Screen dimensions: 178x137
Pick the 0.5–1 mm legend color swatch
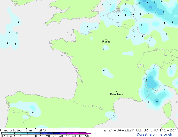11,133
